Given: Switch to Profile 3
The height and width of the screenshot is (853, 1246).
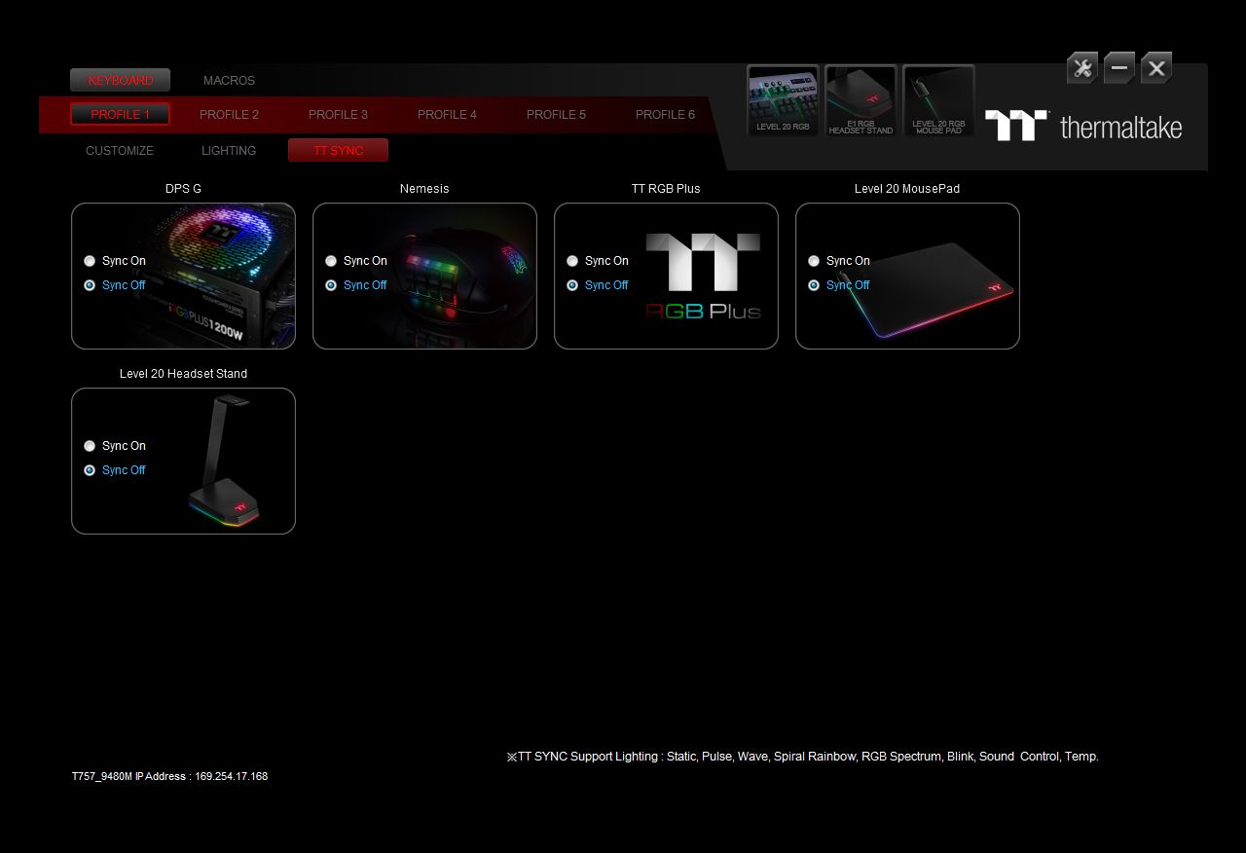Looking at the screenshot, I should (338, 114).
